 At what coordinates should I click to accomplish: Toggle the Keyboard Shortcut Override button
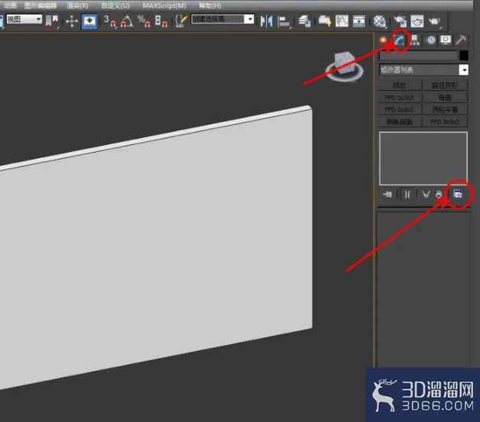coord(89,21)
